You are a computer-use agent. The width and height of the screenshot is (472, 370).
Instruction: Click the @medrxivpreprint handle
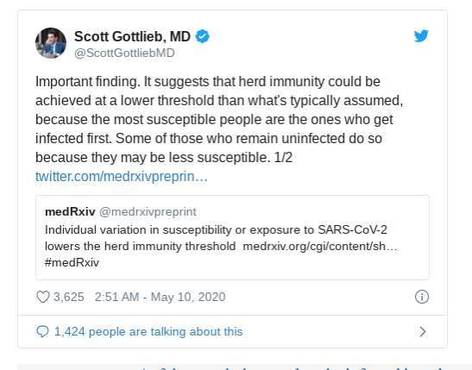point(148,212)
